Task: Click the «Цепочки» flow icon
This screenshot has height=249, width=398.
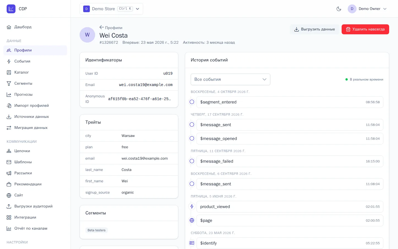Action: tap(9, 151)
